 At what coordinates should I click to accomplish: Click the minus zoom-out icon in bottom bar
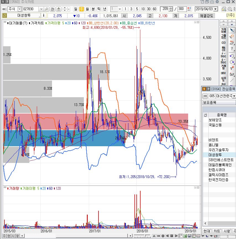tap(159, 236)
